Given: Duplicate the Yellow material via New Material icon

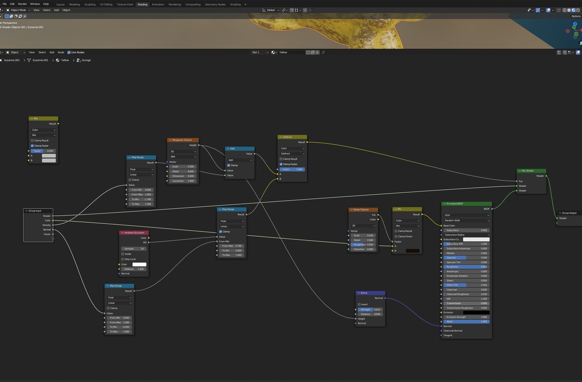Looking at the screenshot, I should pyautogui.click(x=312, y=52).
